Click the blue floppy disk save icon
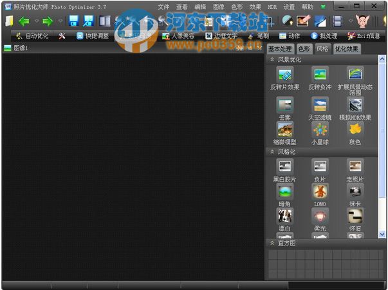 pos(73,21)
